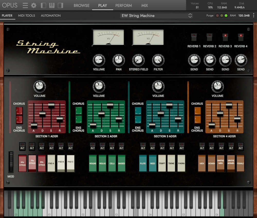The height and width of the screenshot is (218, 257).
Task: Open the Opus settings gear icon
Action: (x=33, y=5)
